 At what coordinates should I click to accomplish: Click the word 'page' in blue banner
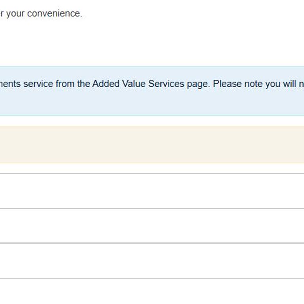coord(197,84)
